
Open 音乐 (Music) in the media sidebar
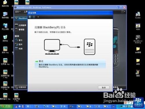[19, 40]
